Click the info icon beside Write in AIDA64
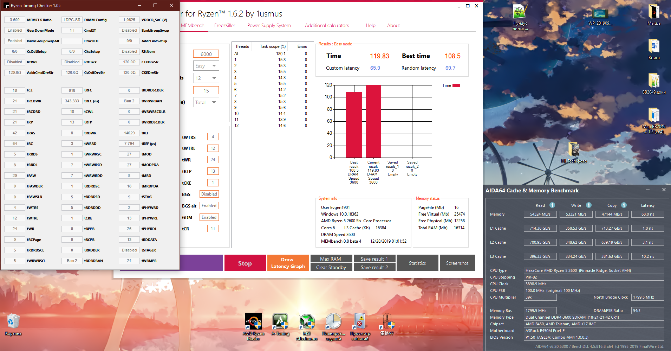This screenshot has height=351, width=671. 589,205
